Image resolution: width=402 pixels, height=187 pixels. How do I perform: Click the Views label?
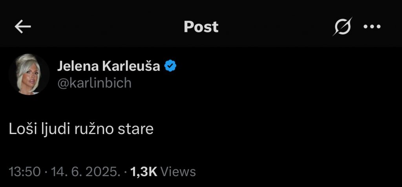[x=178, y=172]
